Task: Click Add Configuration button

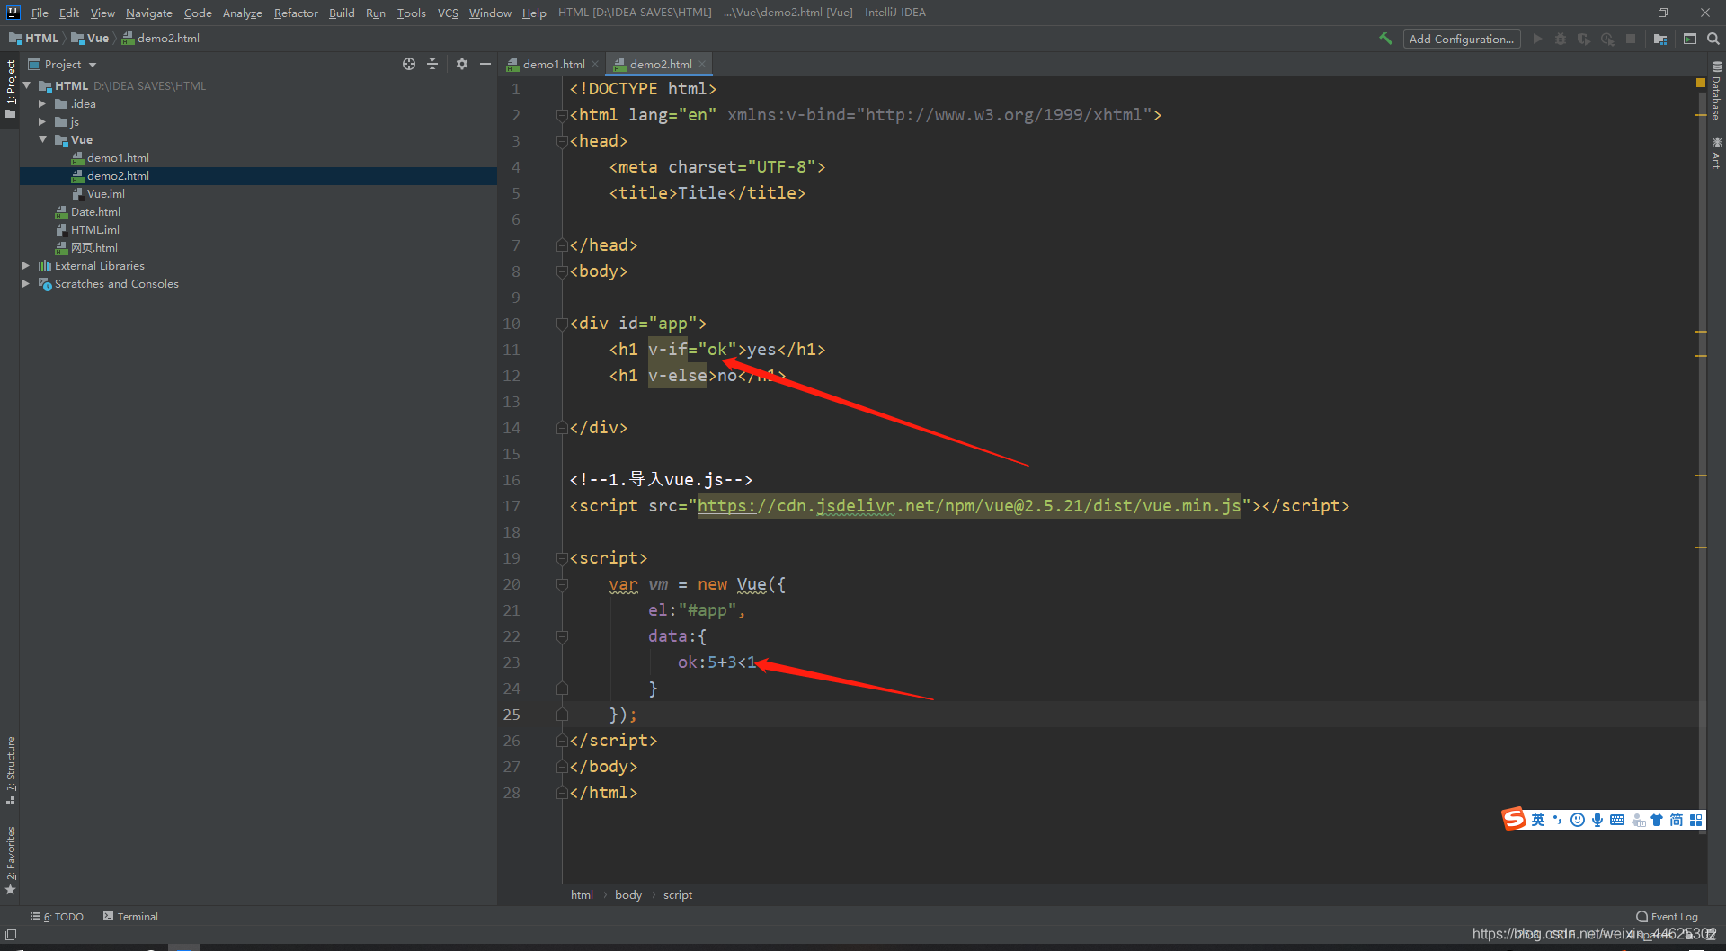Action: [x=1462, y=39]
